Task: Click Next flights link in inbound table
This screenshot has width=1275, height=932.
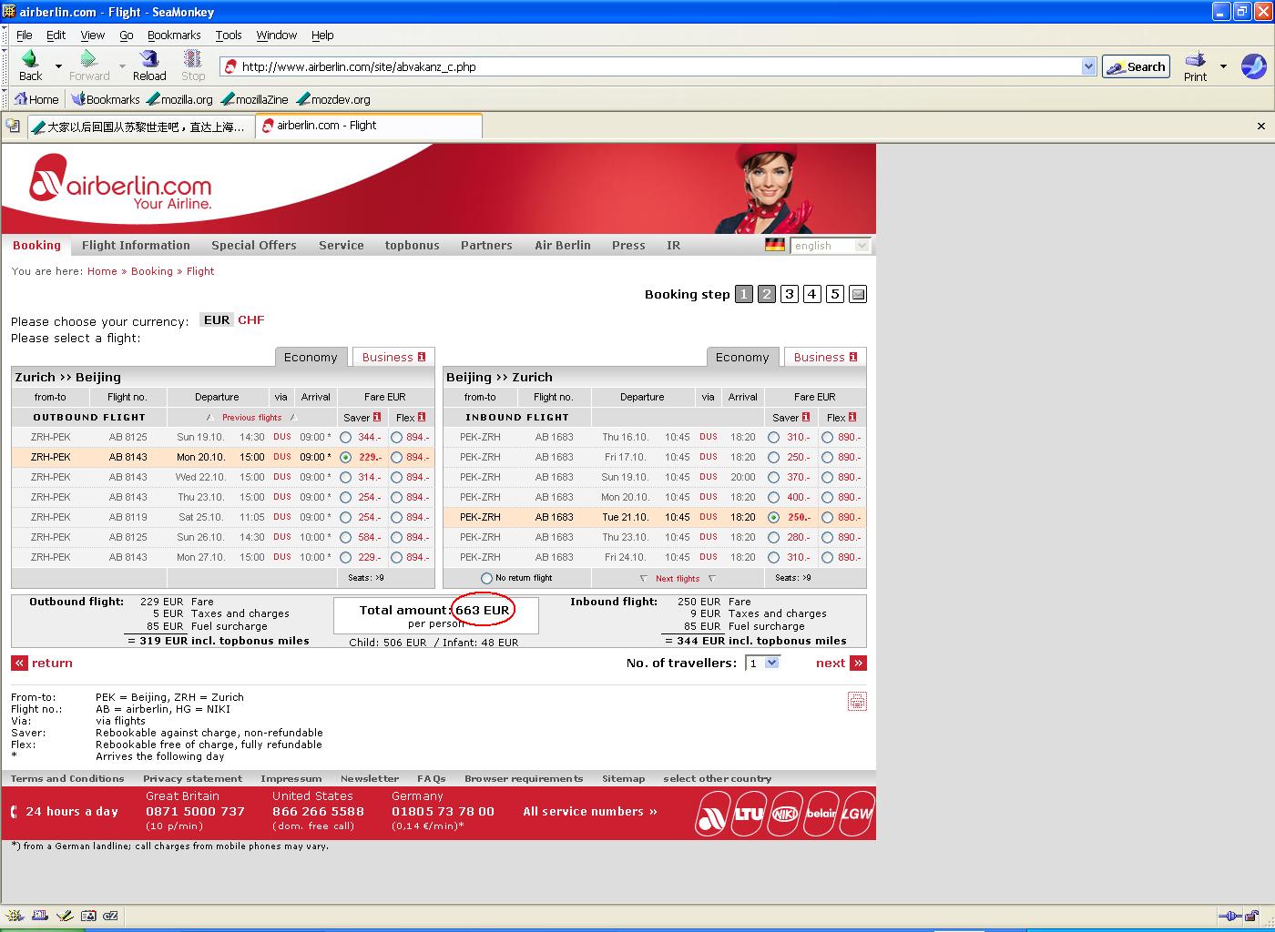Action: (x=678, y=578)
